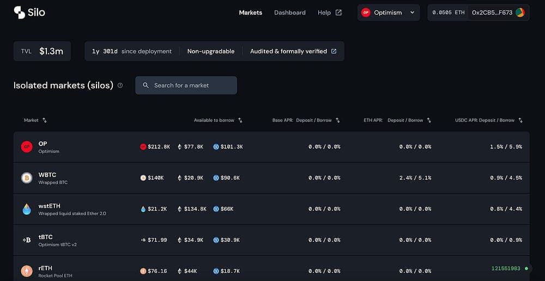
Task: Open the rETH Rocket Pool ETH market
Action: (271, 269)
